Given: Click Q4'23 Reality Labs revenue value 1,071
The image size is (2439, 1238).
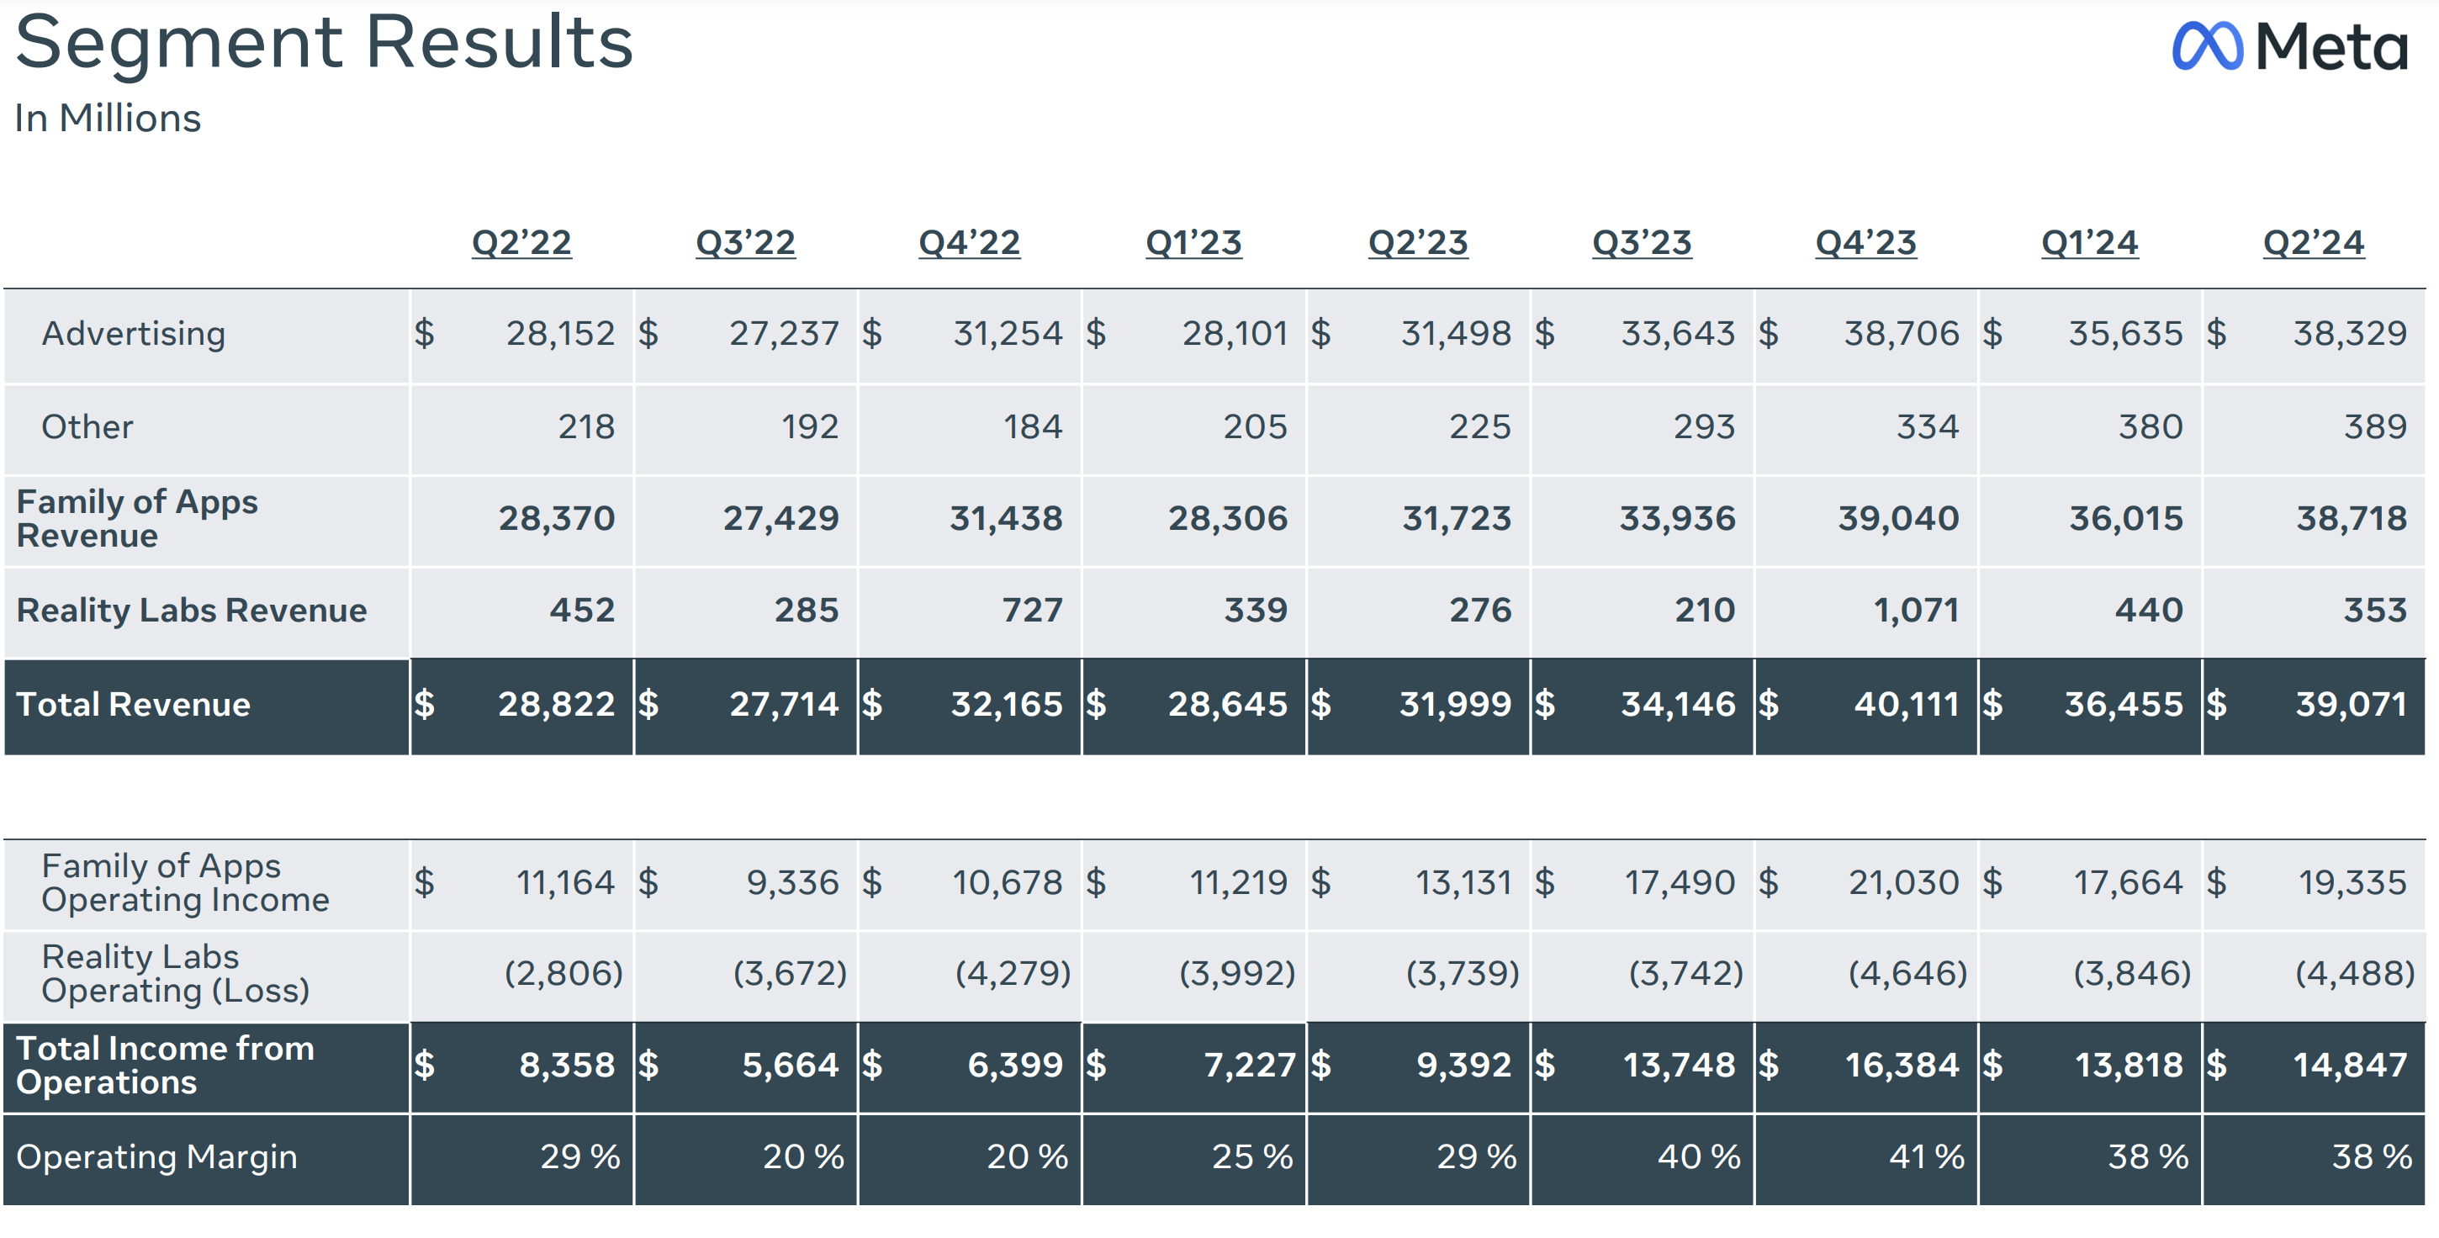Looking at the screenshot, I should click(1915, 611).
